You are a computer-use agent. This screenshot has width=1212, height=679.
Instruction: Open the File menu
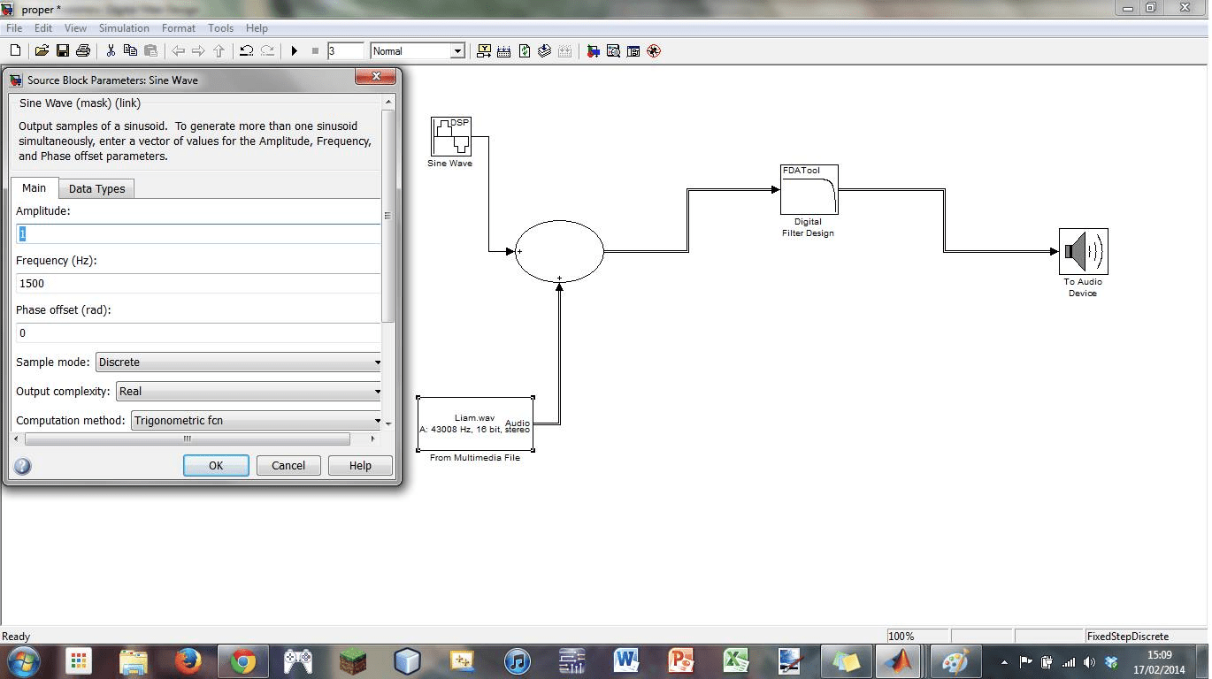coord(14,28)
